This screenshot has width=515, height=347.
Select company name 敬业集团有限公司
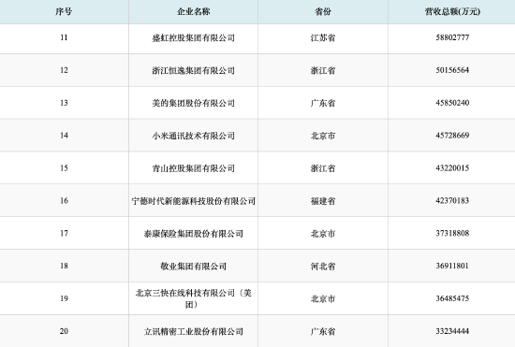pos(194,266)
